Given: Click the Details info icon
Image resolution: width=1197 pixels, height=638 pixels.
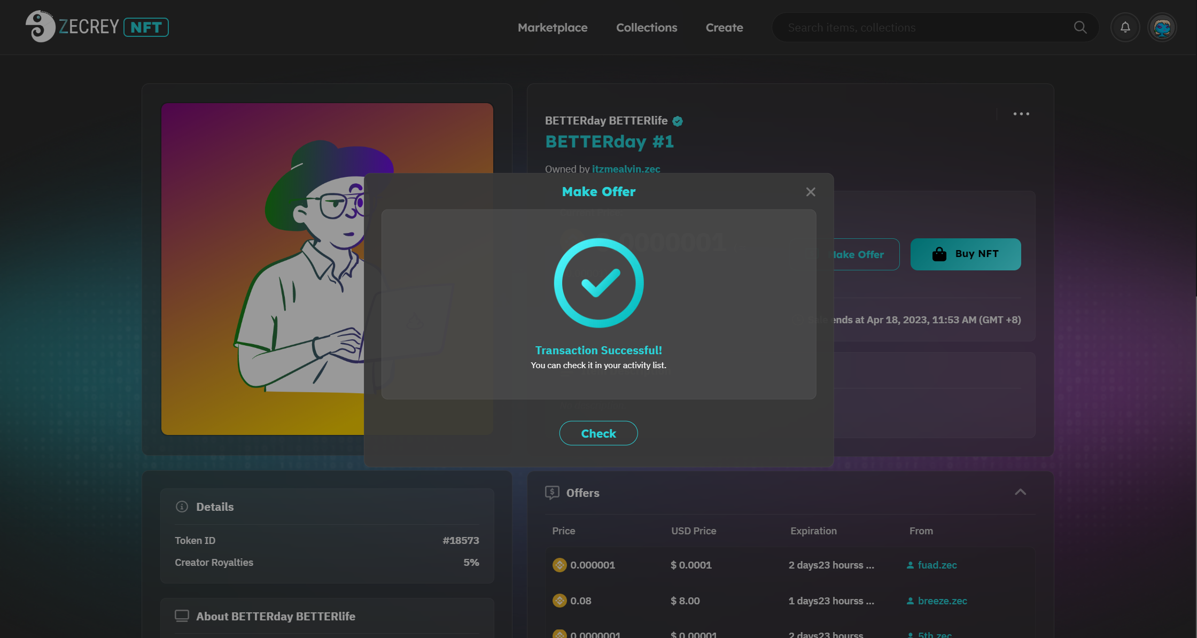Looking at the screenshot, I should [x=182, y=507].
